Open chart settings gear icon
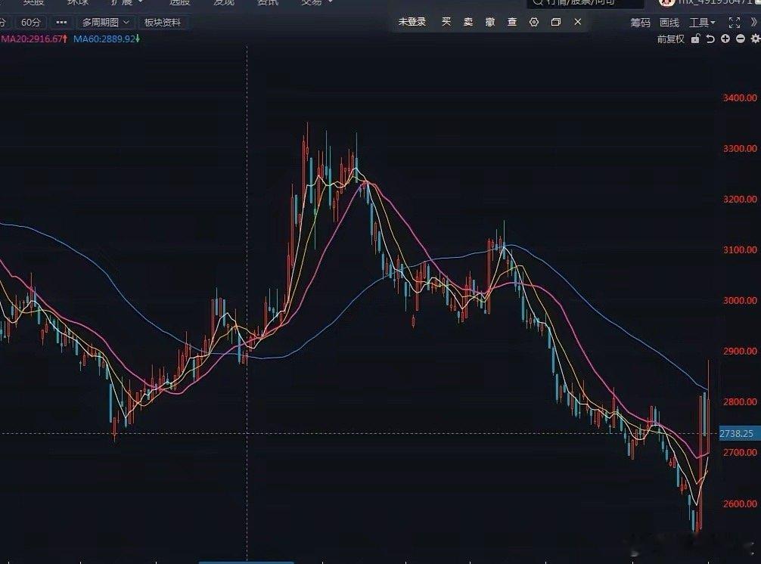 [755, 39]
